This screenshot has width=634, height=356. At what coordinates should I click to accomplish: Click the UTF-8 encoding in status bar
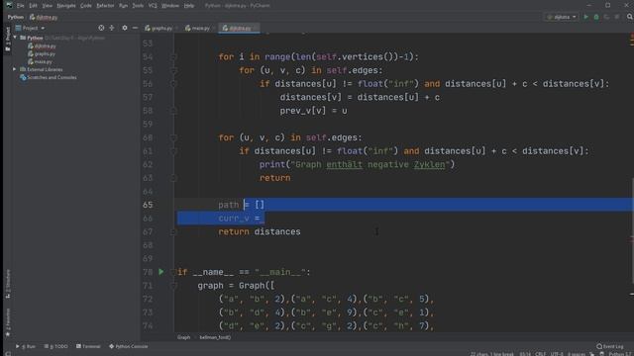[557, 354]
